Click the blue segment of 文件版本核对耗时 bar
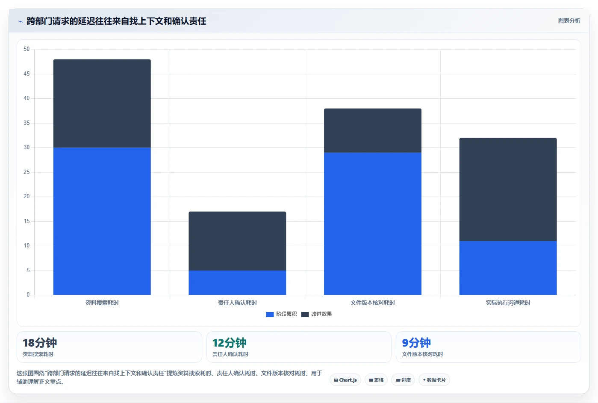Image resolution: width=598 pixels, height=403 pixels. pyautogui.click(x=373, y=224)
